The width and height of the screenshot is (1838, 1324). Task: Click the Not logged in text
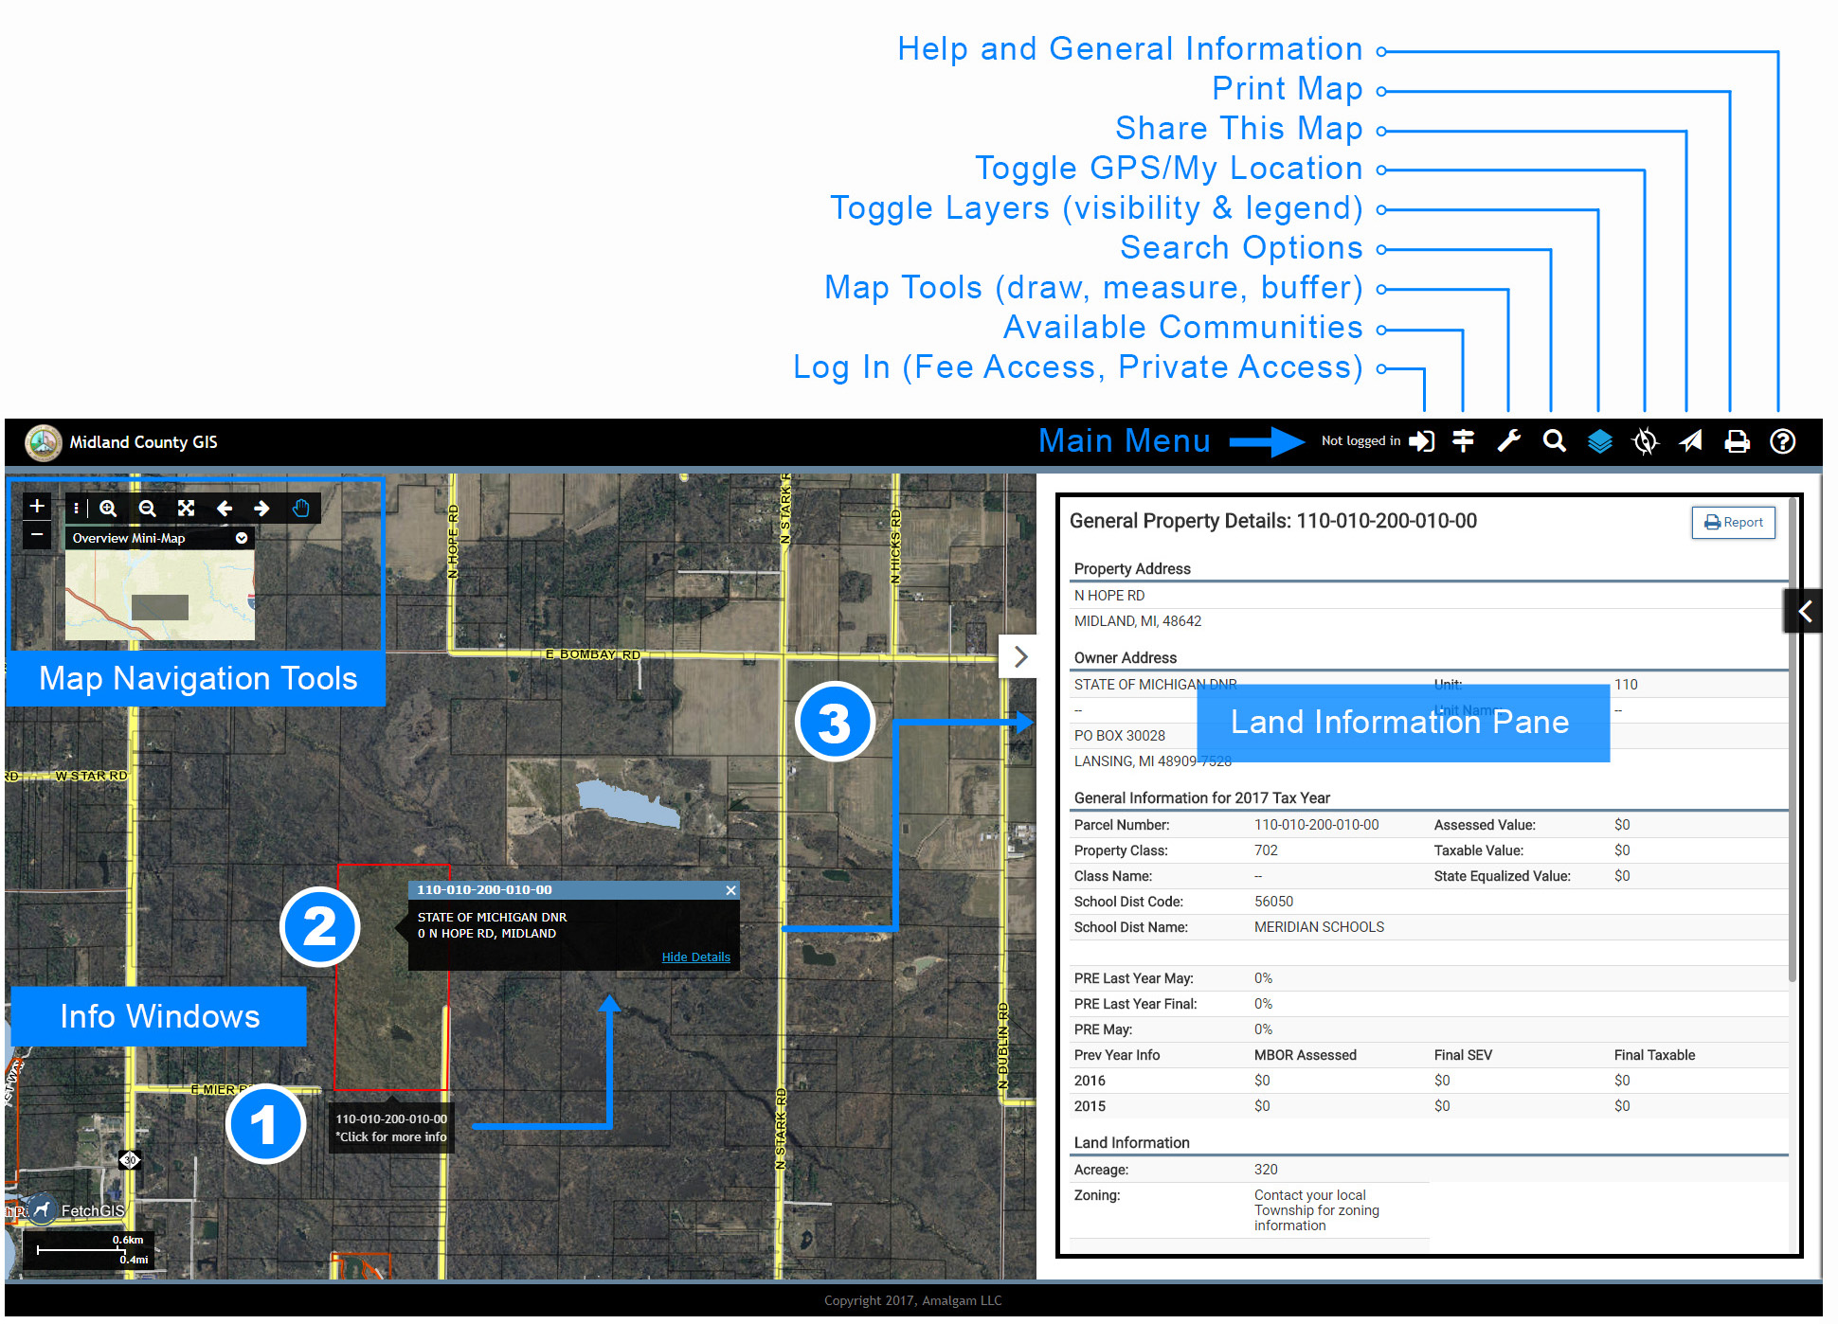click(x=1360, y=441)
